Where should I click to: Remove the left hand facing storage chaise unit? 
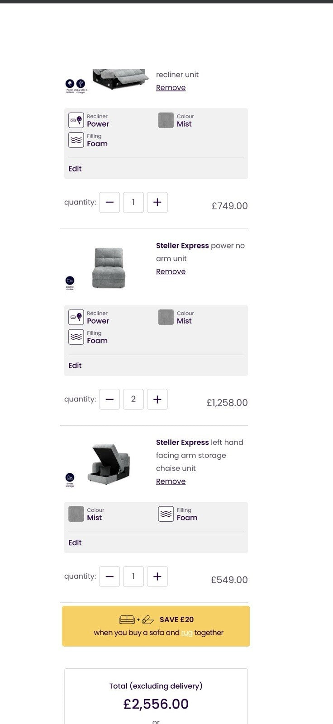click(171, 481)
